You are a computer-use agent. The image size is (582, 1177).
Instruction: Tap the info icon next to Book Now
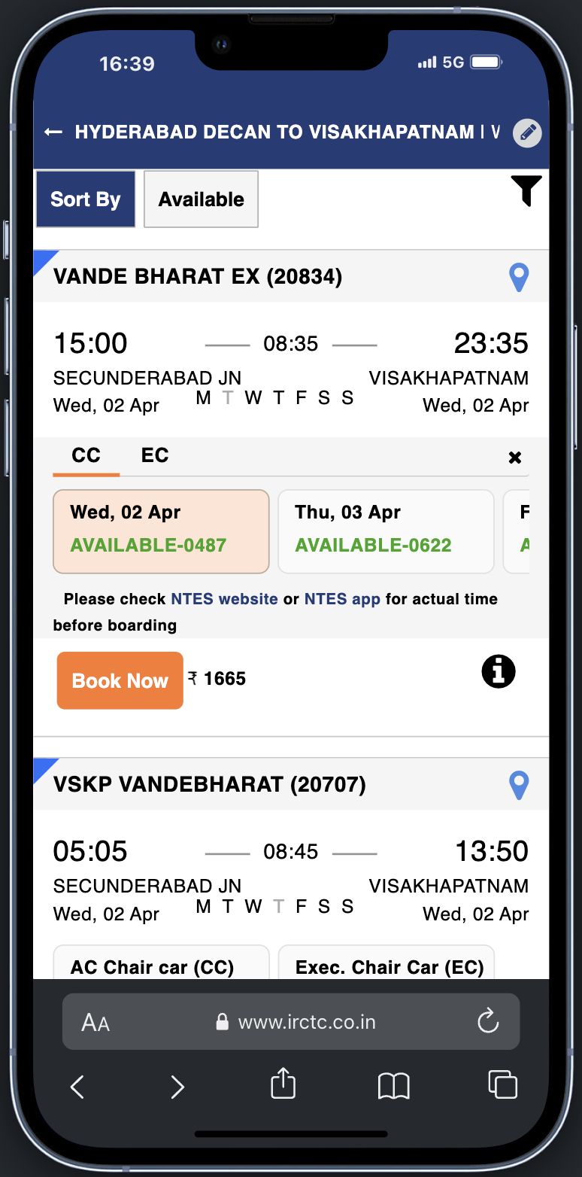click(x=498, y=671)
